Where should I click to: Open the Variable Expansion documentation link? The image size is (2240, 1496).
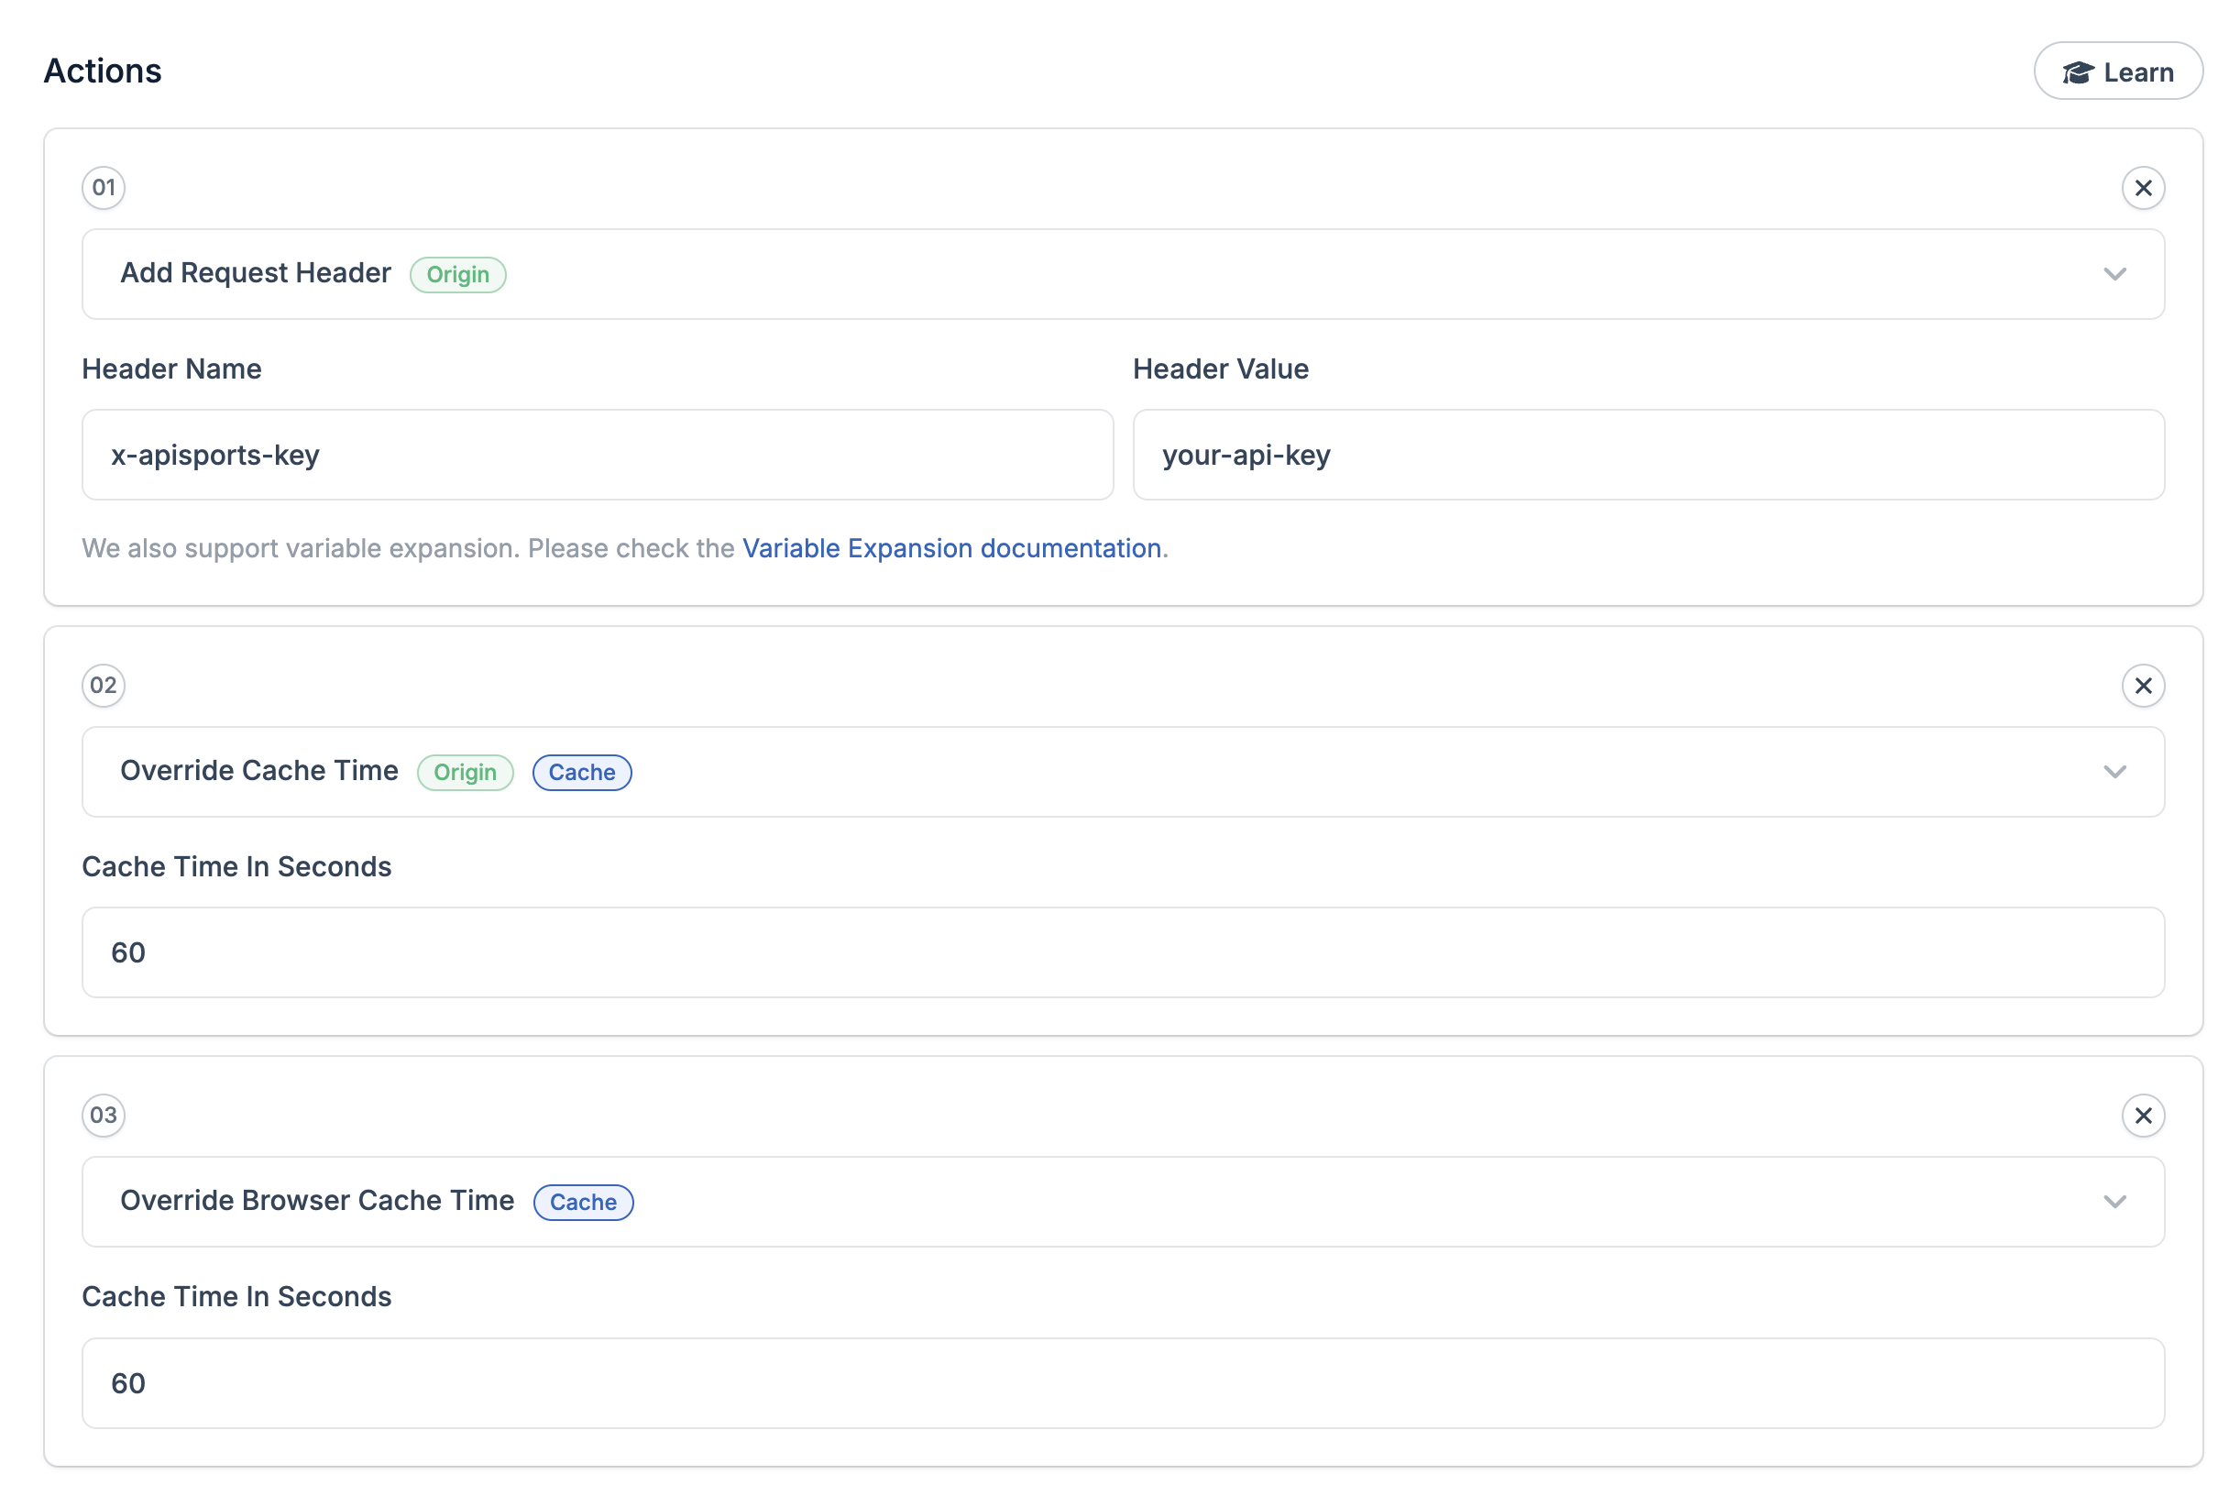[x=951, y=548]
